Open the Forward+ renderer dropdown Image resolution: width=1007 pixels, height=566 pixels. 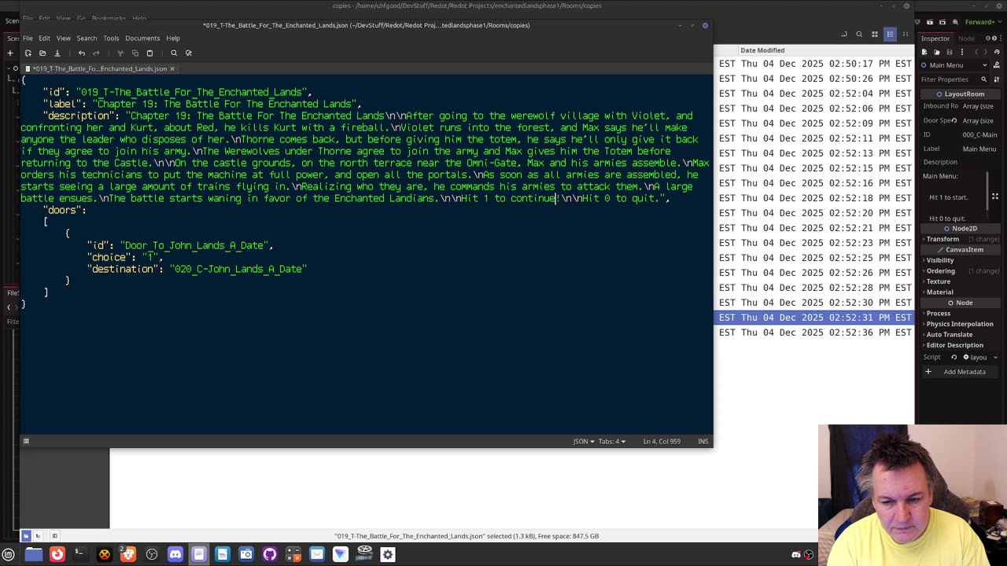[983, 22]
